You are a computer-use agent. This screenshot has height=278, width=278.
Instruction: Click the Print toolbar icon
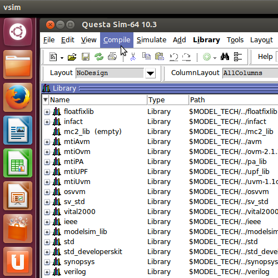click(x=112, y=57)
